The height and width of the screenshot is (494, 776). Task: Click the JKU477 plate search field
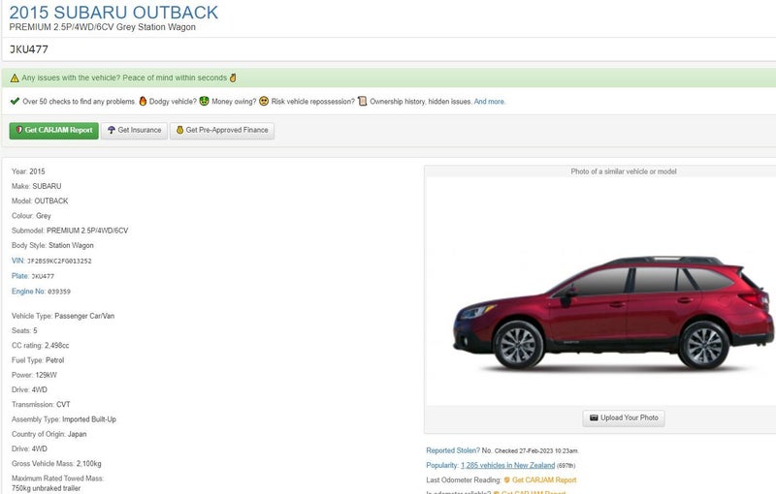(x=389, y=49)
